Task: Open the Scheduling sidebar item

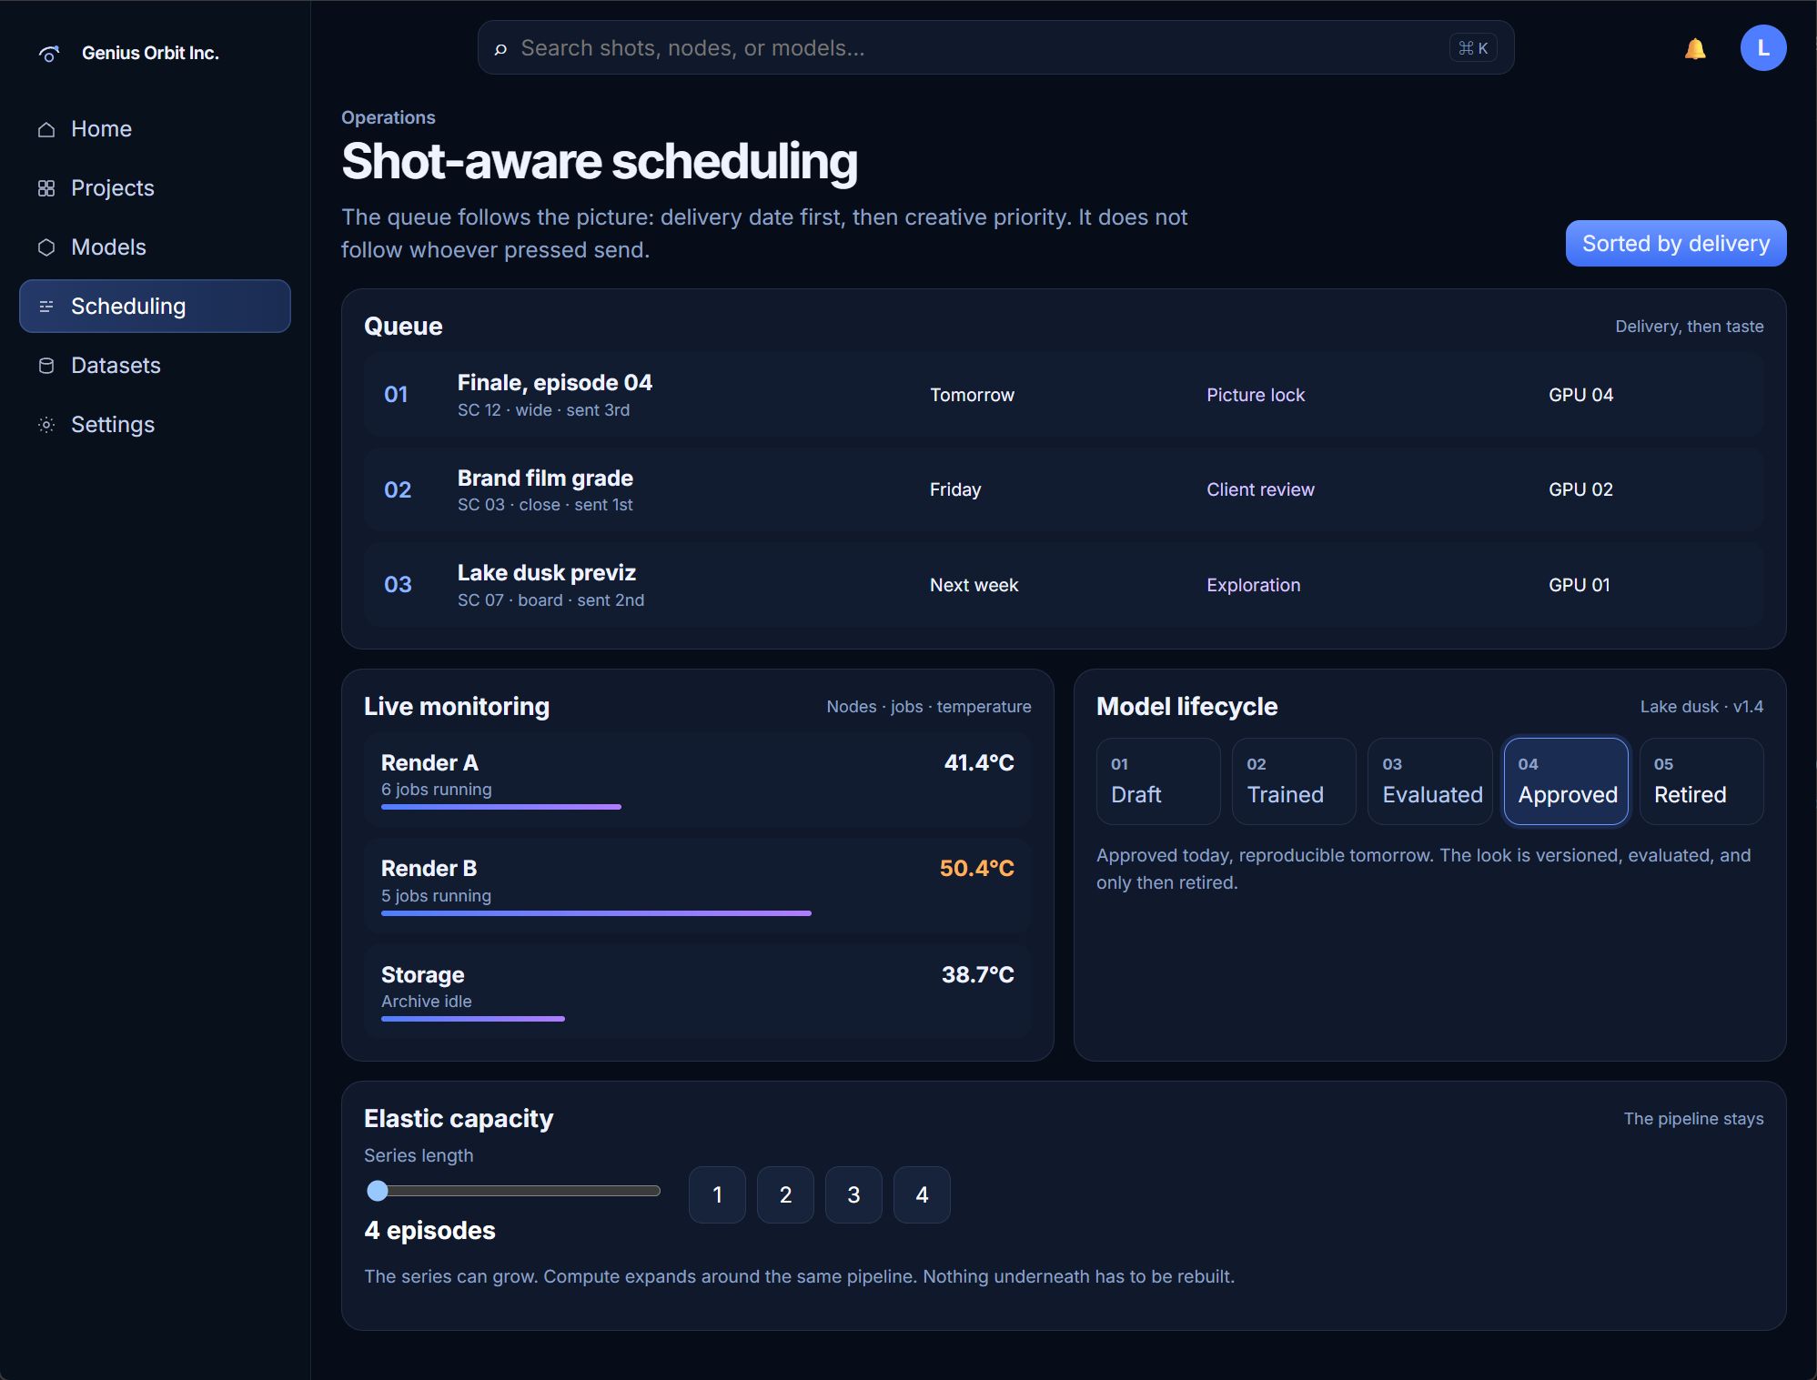Action: pyautogui.click(x=155, y=307)
